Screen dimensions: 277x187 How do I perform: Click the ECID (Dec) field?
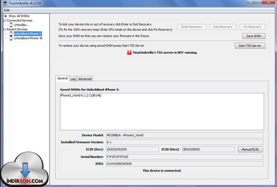coord(132,150)
